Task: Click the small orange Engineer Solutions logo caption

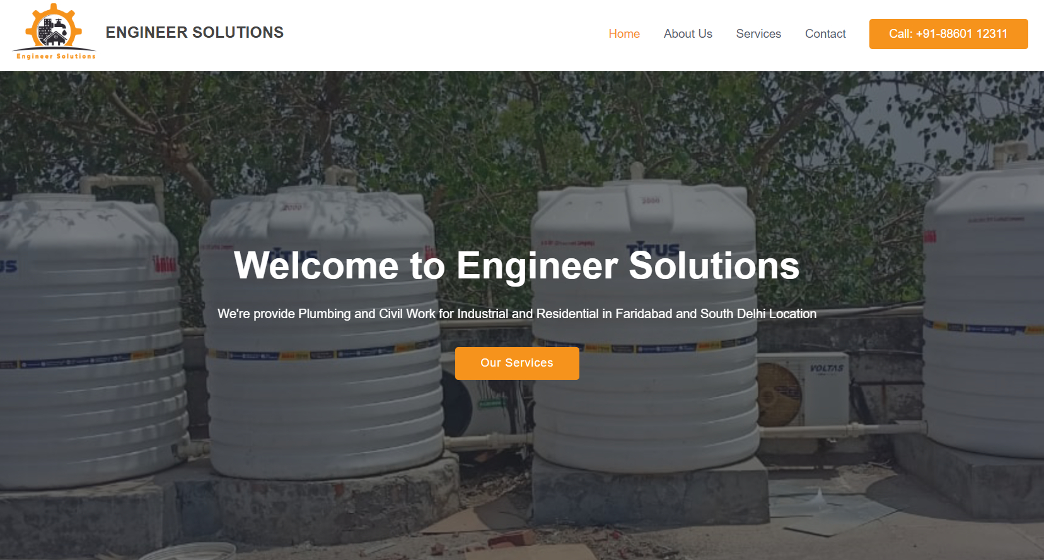Action: tap(56, 56)
